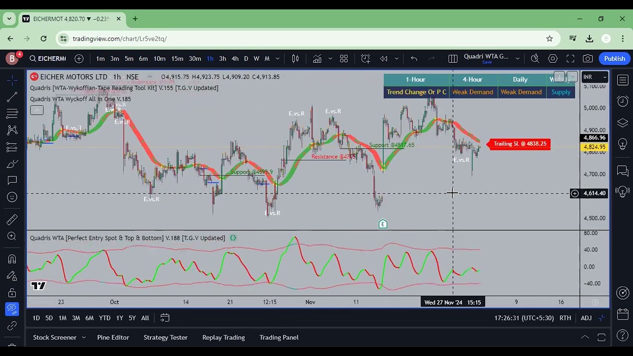This screenshot has height=356, width=633.
Task: Open the Pine Editor tab
Action: click(x=113, y=337)
